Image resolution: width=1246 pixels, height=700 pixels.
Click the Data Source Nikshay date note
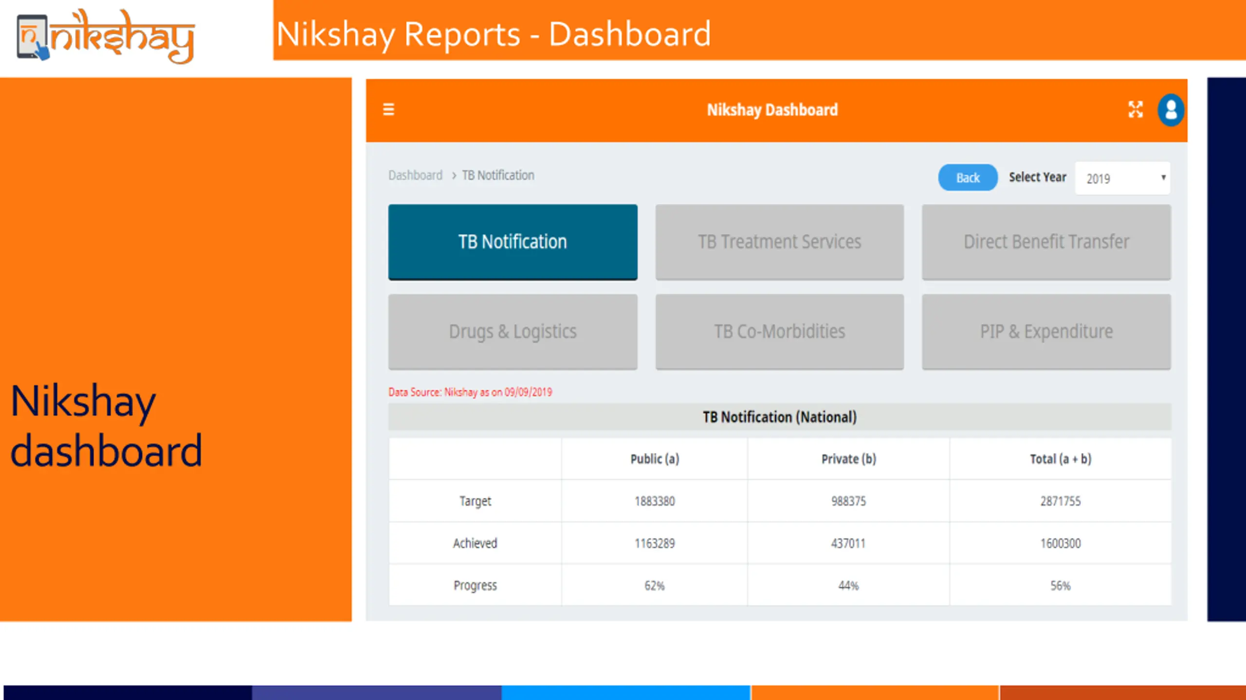470,392
